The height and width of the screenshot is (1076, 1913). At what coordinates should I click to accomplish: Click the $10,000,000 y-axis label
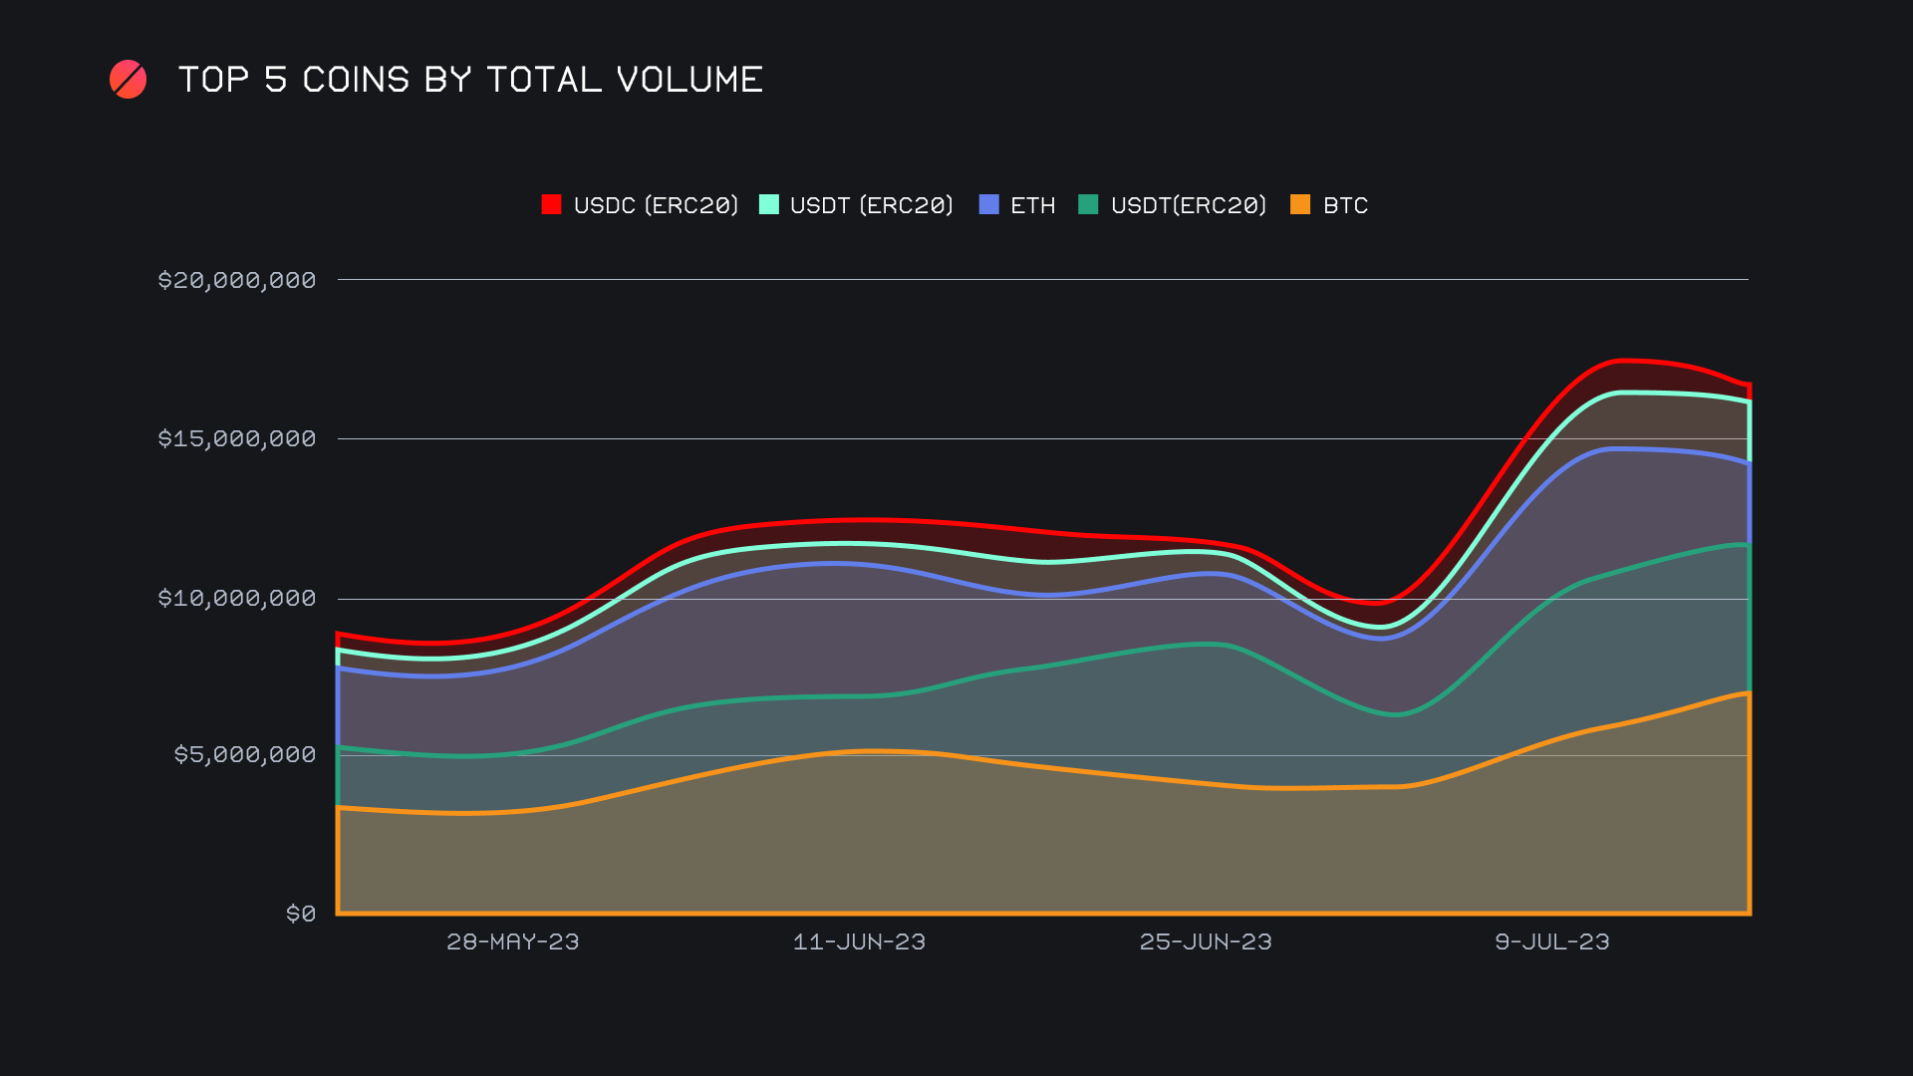point(237,598)
